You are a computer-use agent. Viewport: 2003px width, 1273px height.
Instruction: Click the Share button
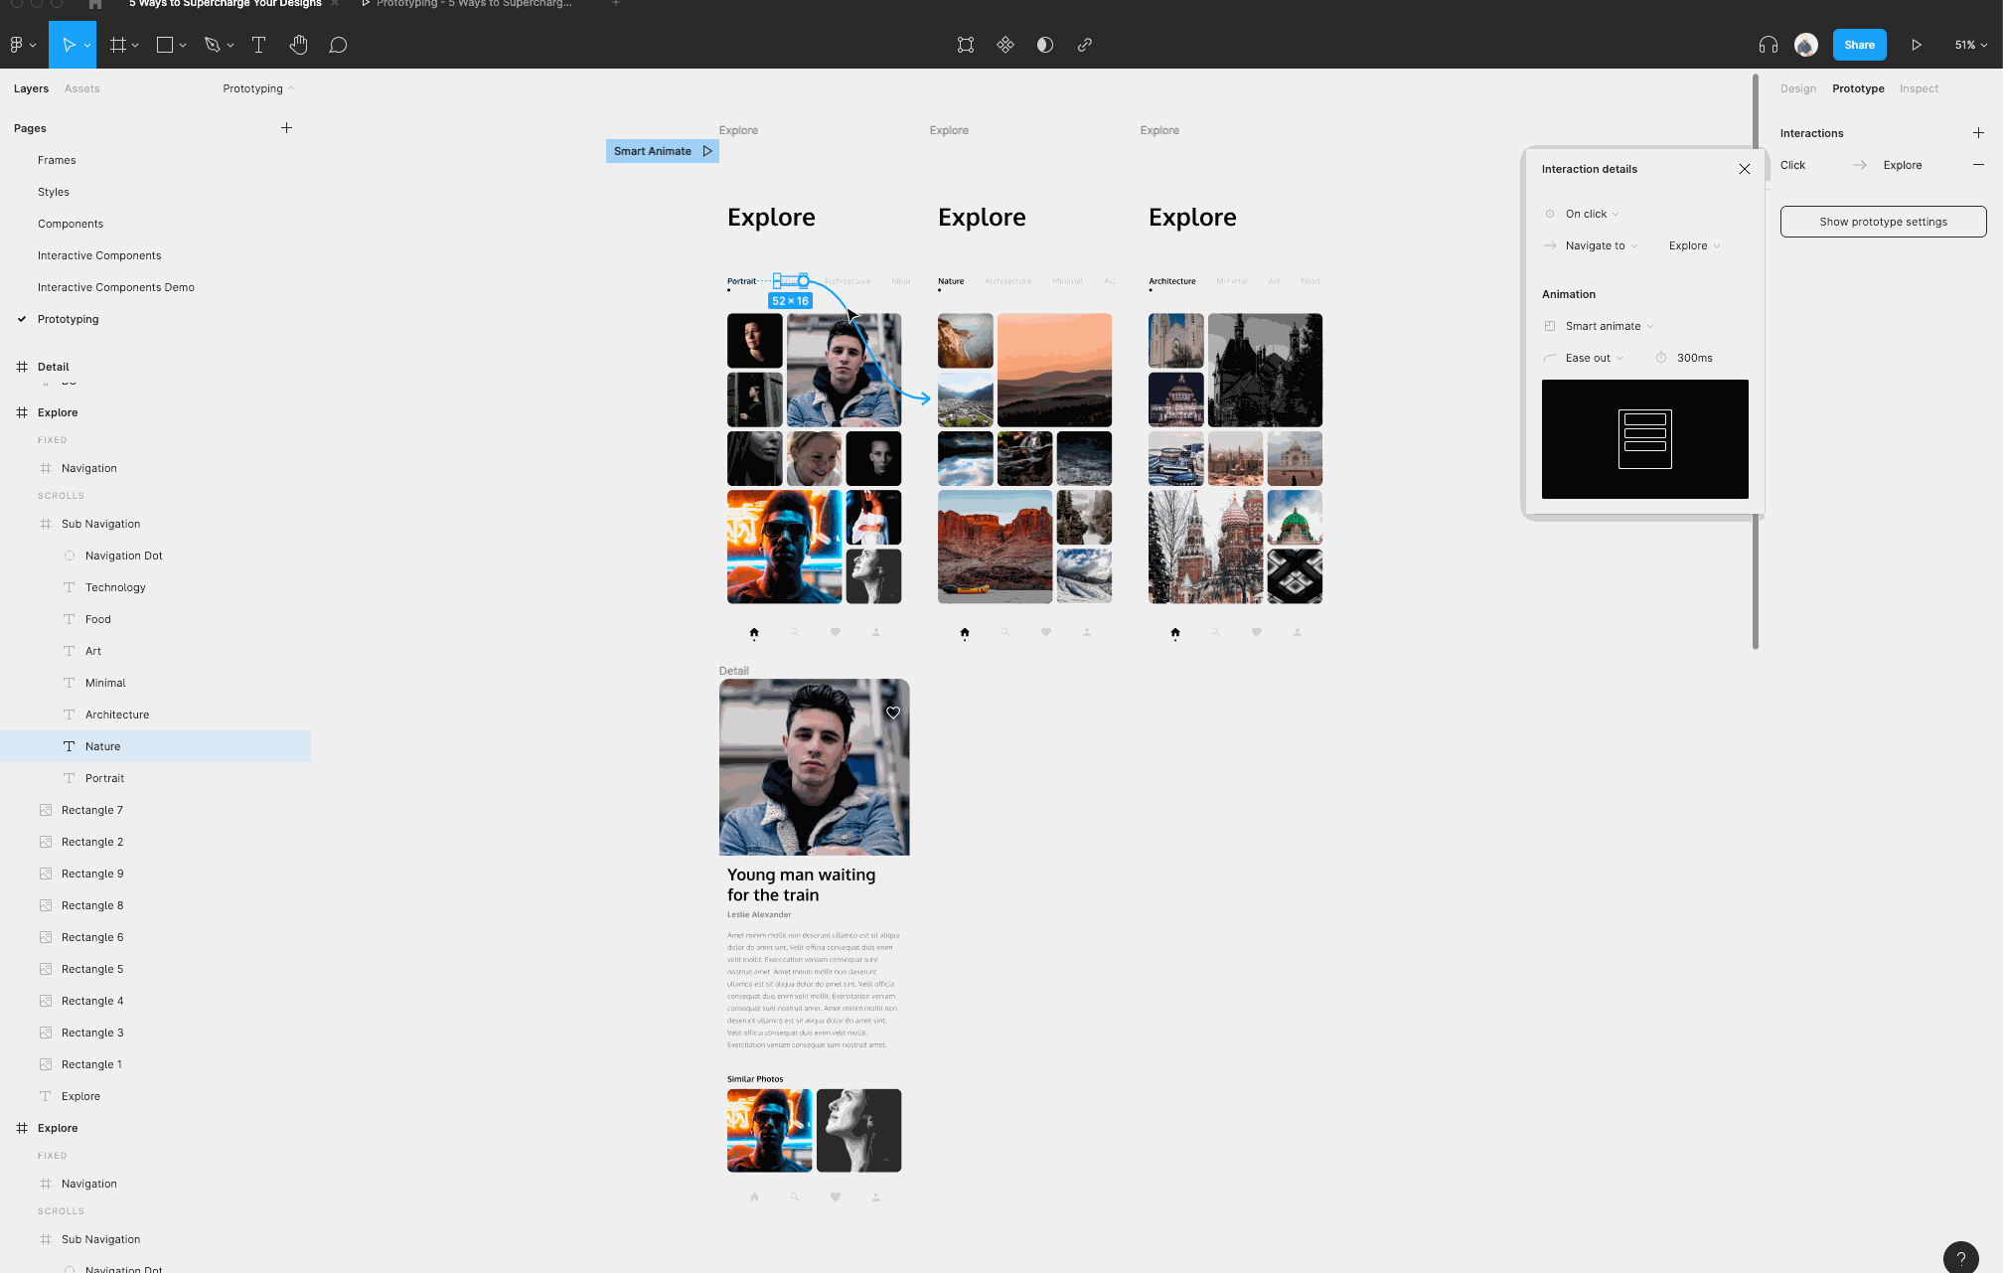(x=1859, y=45)
